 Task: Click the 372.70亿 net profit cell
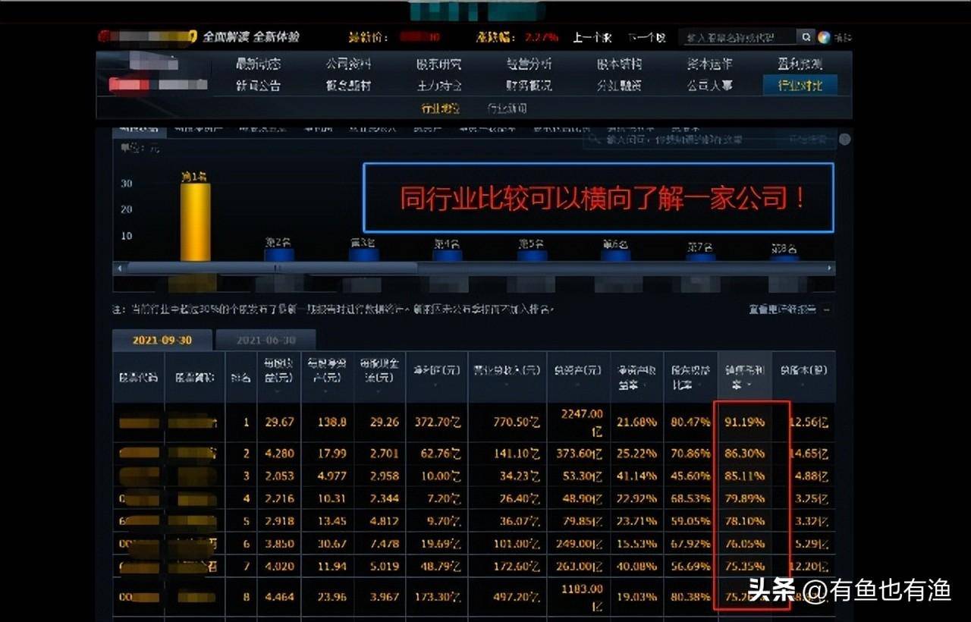click(438, 422)
